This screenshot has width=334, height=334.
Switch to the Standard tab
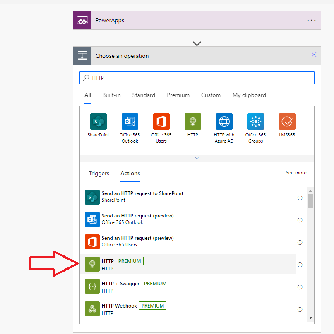point(144,95)
